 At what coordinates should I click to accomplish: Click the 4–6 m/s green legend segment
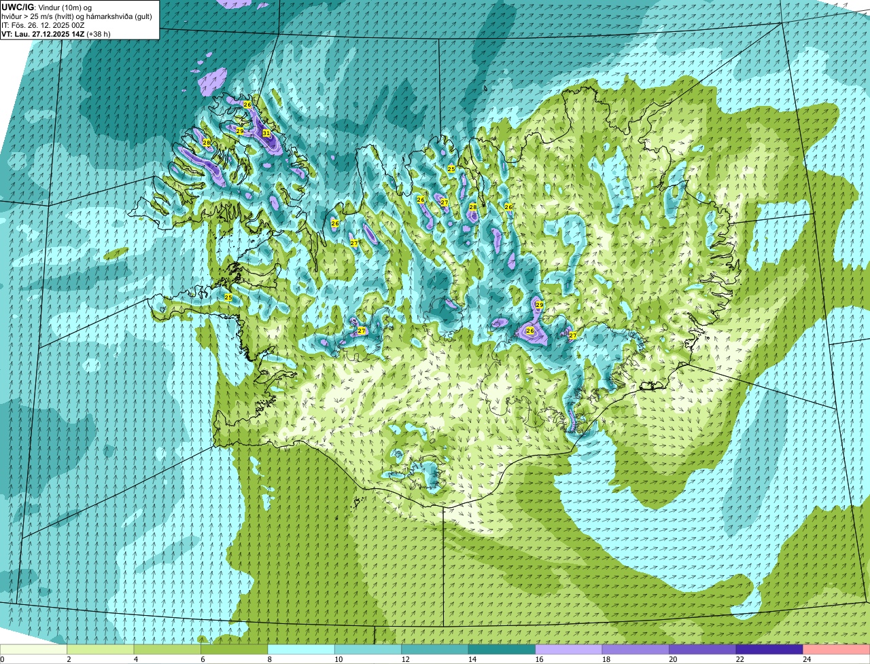167,649
